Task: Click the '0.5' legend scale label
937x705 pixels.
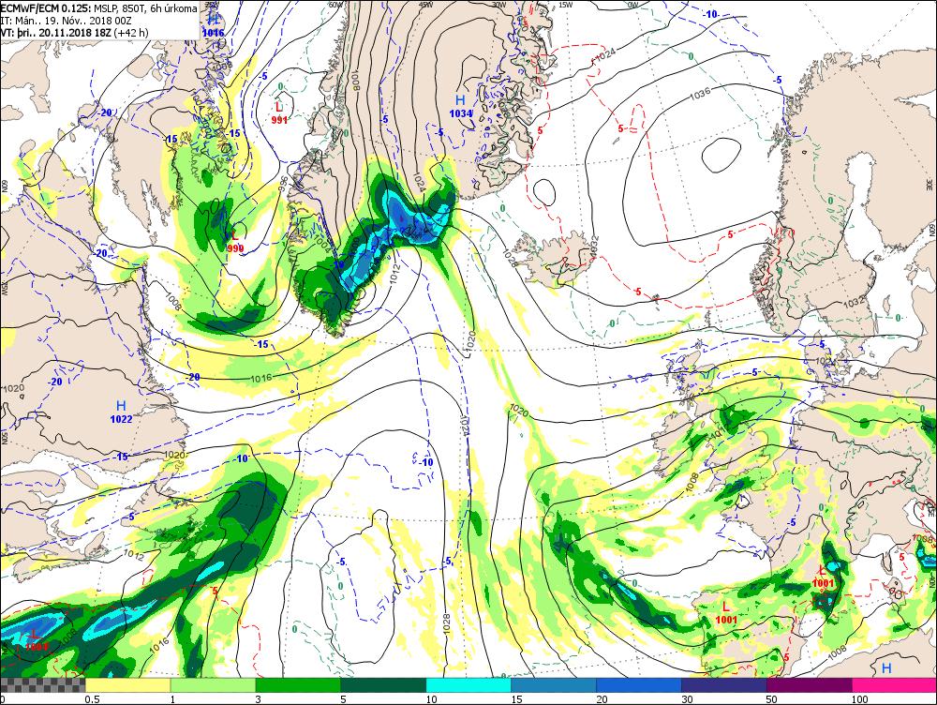Action: click(92, 699)
